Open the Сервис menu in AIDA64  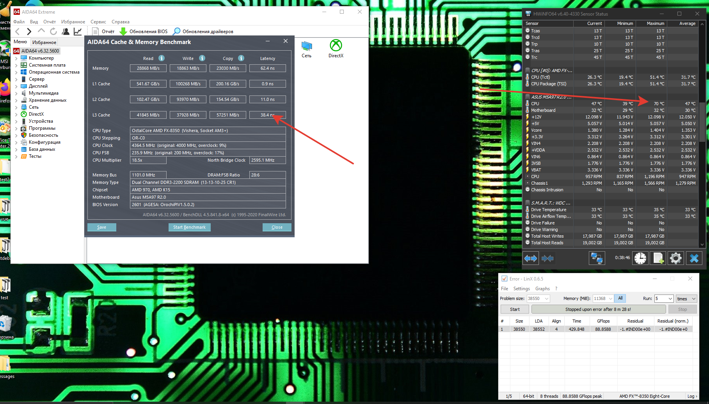pos(98,22)
